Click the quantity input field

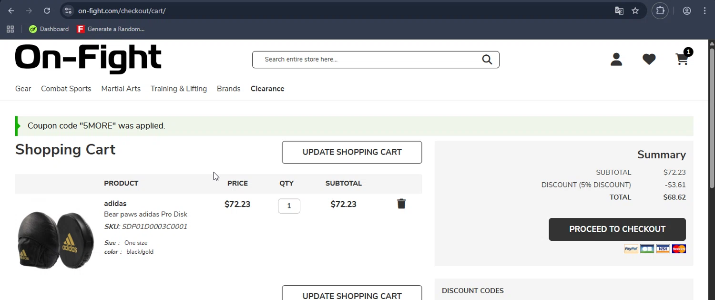tap(289, 206)
